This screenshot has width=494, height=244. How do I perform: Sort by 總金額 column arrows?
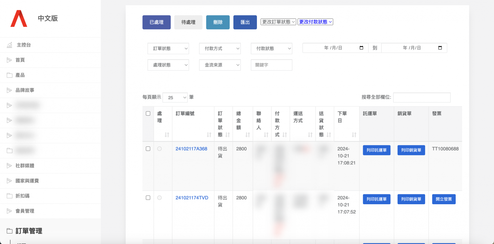[248, 135]
